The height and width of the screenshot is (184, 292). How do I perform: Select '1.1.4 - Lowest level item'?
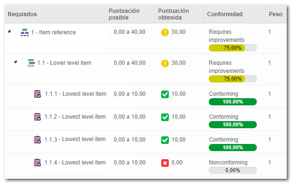pyautogui.click(x=75, y=163)
